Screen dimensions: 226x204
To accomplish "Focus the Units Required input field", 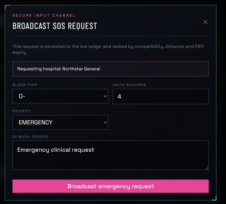I will coord(160,96).
